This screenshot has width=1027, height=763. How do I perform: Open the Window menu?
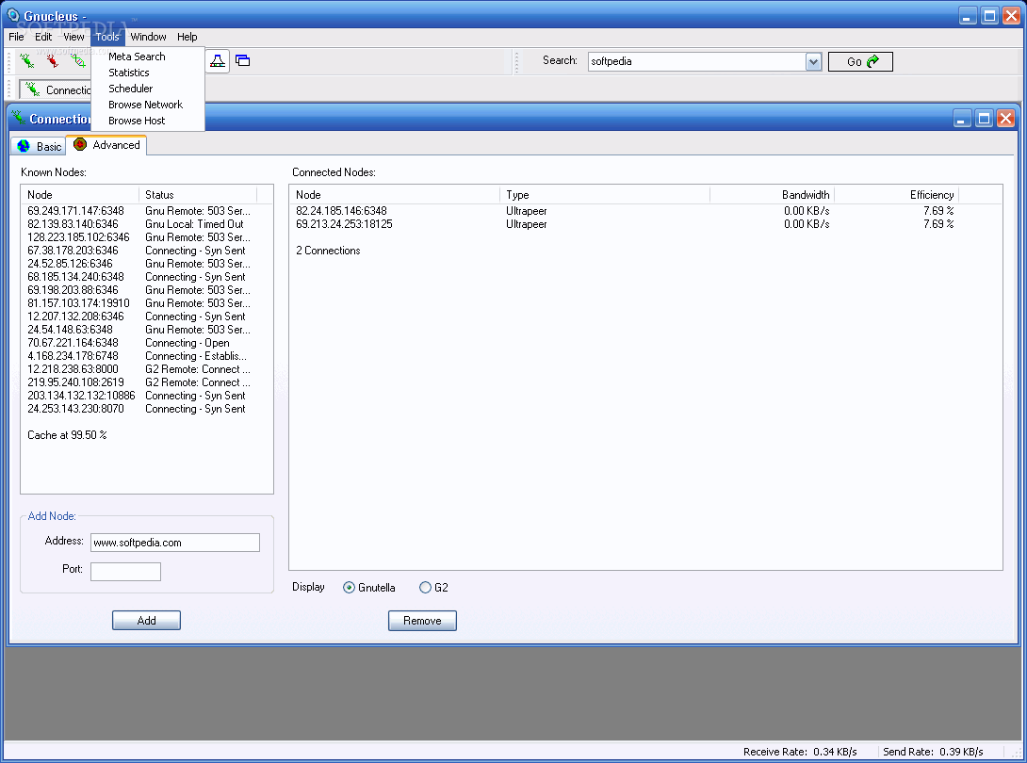pyautogui.click(x=148, y=37)
